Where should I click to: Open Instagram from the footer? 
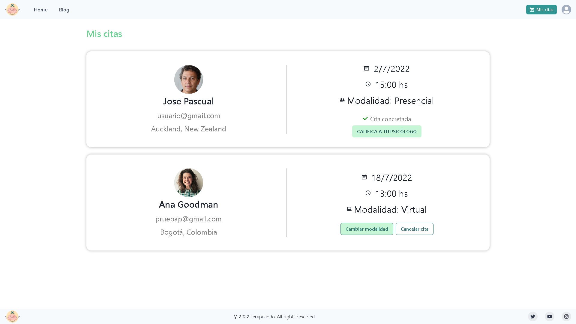coord(566,316)
